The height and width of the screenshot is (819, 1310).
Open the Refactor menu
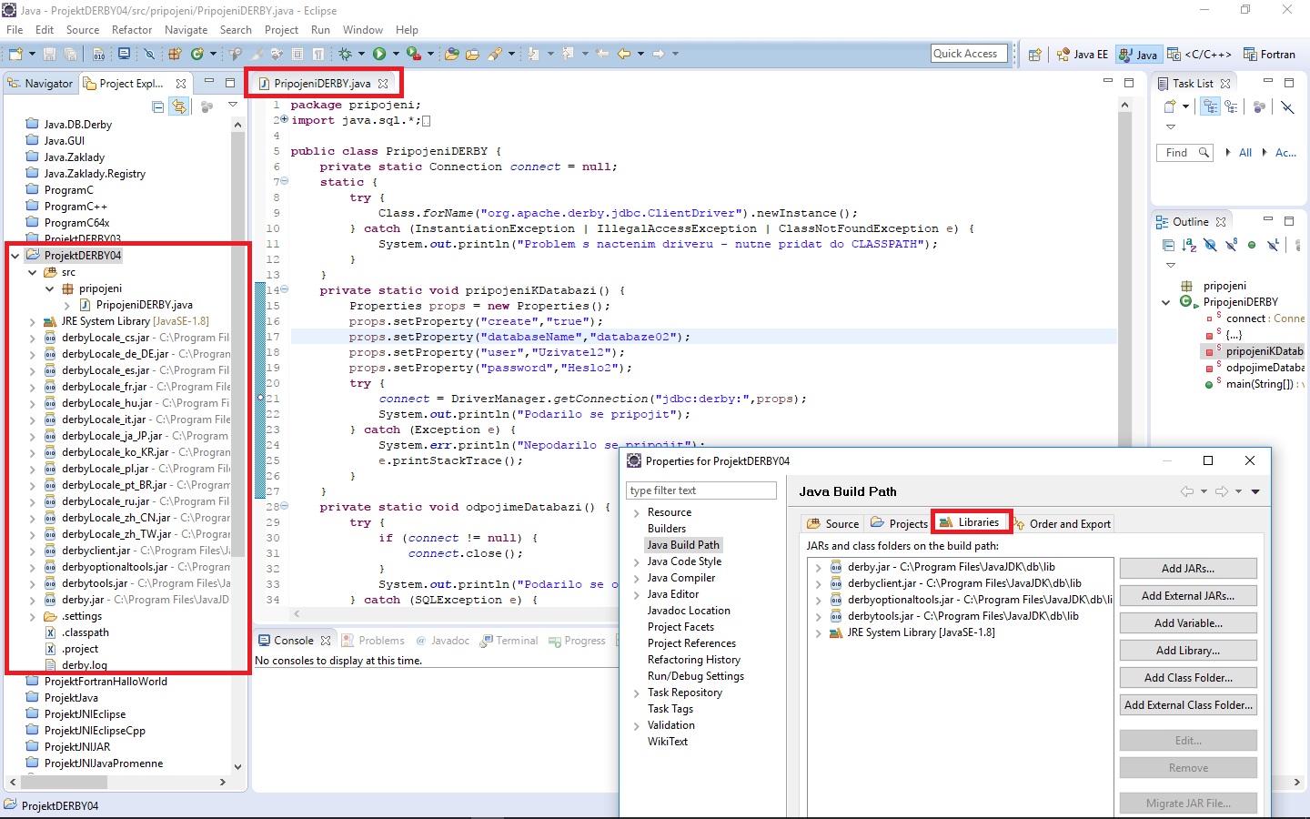click(x=131, y=29)
